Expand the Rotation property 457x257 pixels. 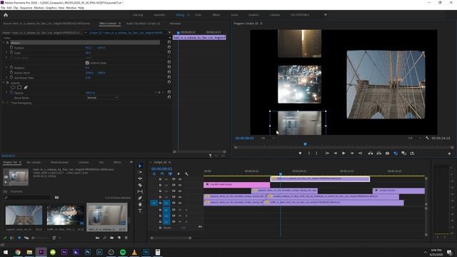click(6, 67)
